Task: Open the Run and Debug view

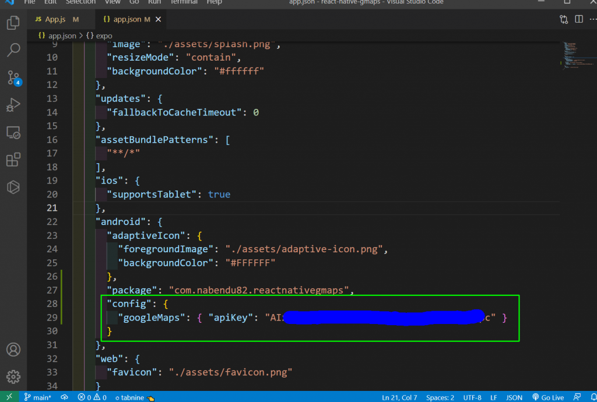Action: pyautogui.click(x=13, y=105)
